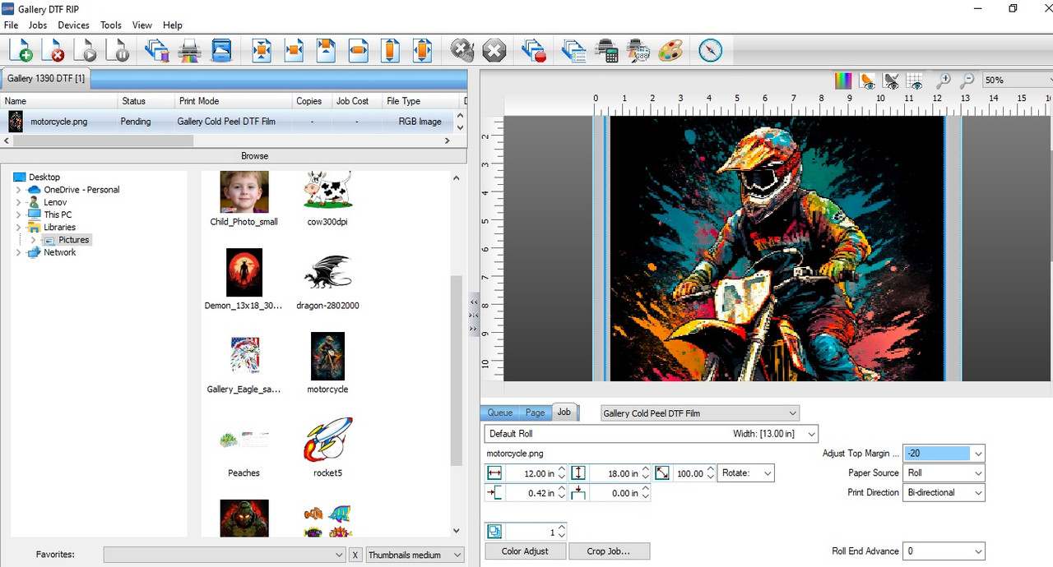
Task: Zoom in on the preview with the magnifier plus
Action: [944, 81]
